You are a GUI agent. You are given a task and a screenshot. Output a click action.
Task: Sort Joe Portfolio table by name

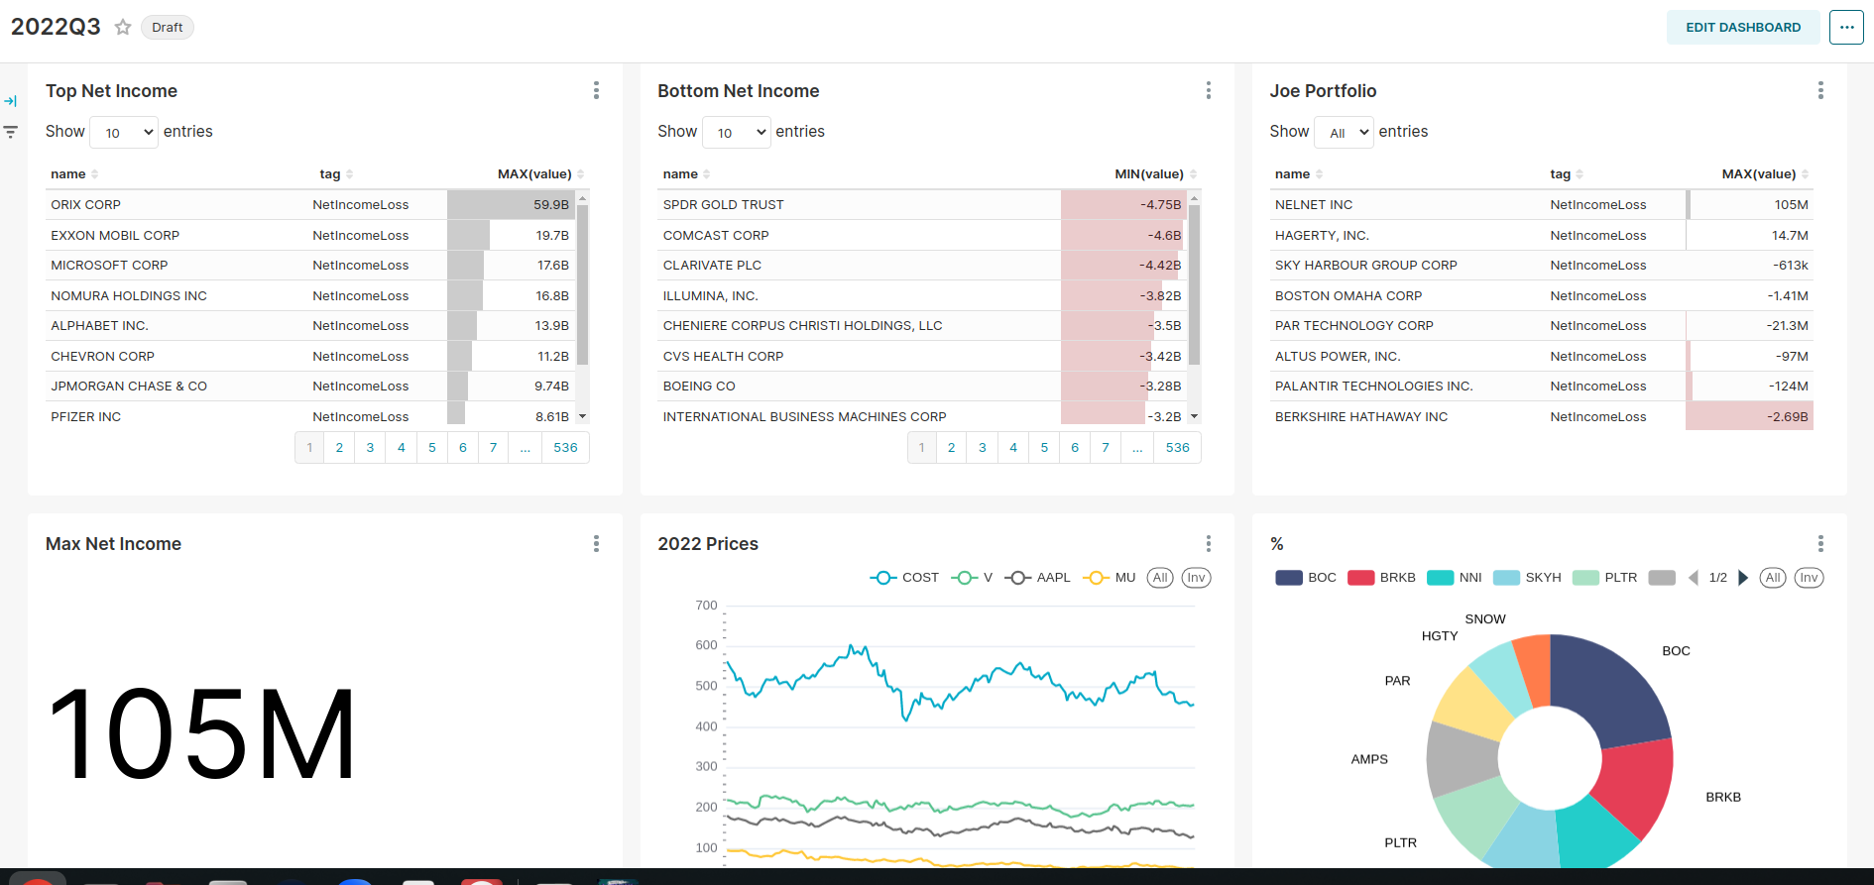tap(1299, 174)
